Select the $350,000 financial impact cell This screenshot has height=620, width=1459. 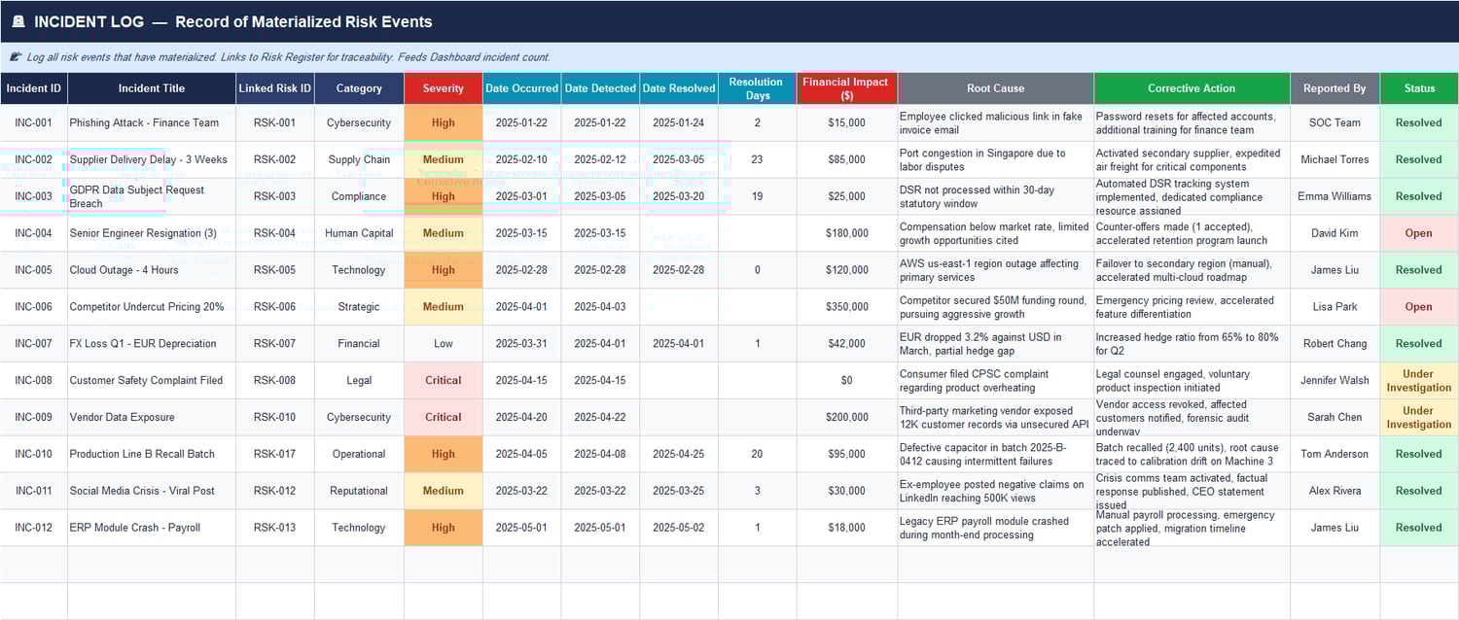(845, 306)
